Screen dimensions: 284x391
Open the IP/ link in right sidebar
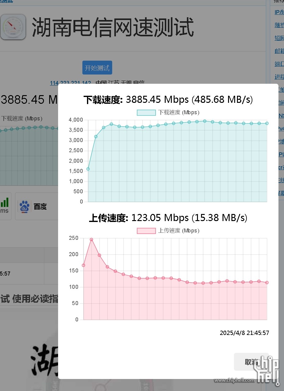point(279,12)
